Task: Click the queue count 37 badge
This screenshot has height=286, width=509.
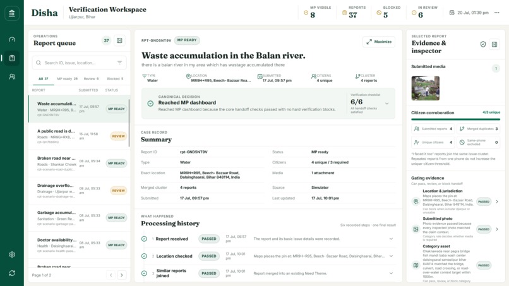Action: [x=106, y=40]
